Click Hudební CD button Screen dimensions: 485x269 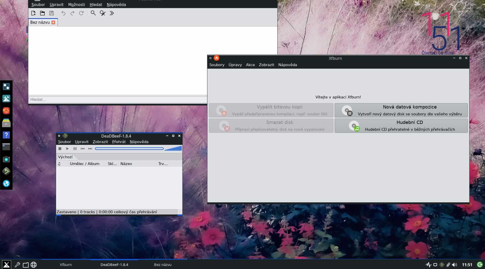pyautogui.click(x=401, y=125)
